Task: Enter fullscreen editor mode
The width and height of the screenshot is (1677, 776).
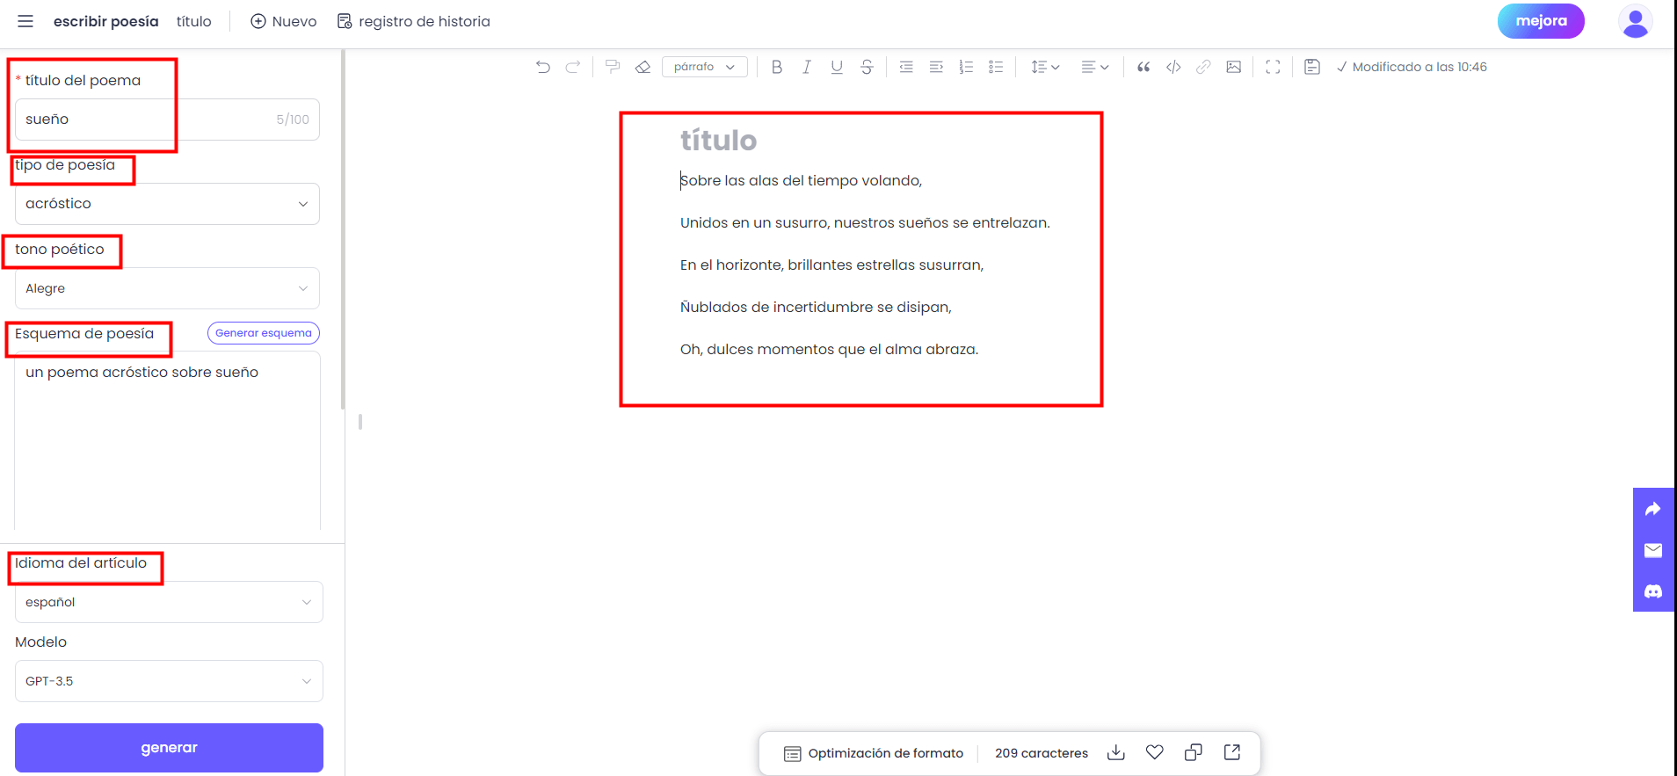Action: coord(1273,67)
